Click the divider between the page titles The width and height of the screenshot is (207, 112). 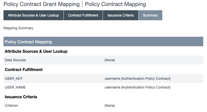[x=82, y=4]
